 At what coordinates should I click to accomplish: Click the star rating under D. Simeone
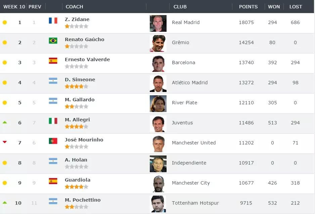tap(77, 86)
